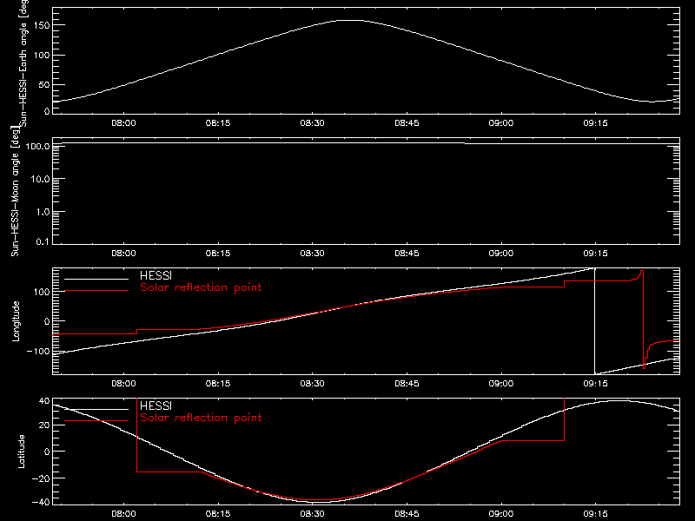
Task: Select the 08:15 label under Earth angle plot
Action: (x=218, y=122)
